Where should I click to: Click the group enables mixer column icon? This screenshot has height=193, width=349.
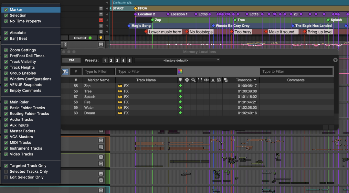[x=219, y=80]
